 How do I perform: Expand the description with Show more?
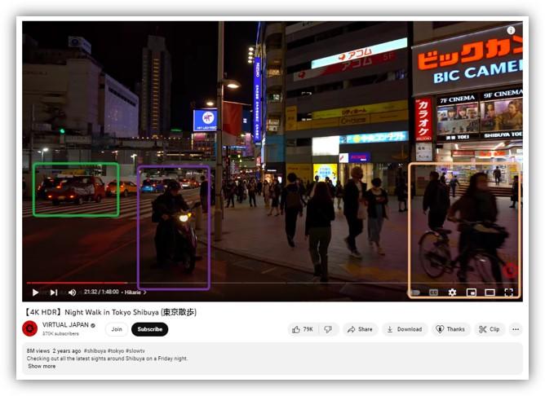pos(42,366)
